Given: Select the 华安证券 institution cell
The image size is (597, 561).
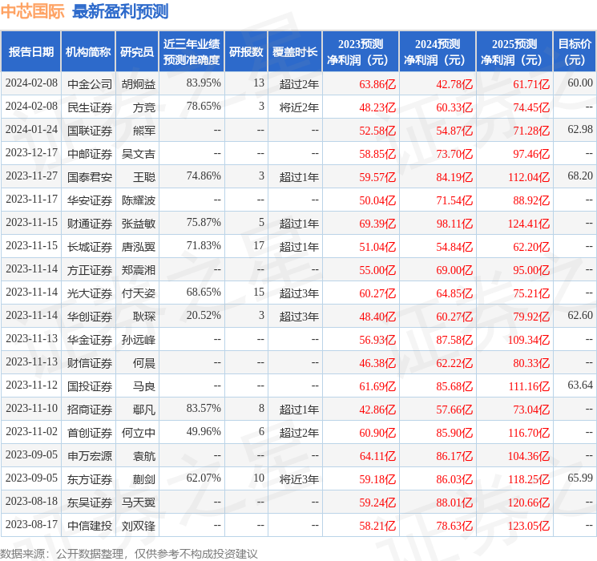Looking at the screenshot, I should point(90,200).
